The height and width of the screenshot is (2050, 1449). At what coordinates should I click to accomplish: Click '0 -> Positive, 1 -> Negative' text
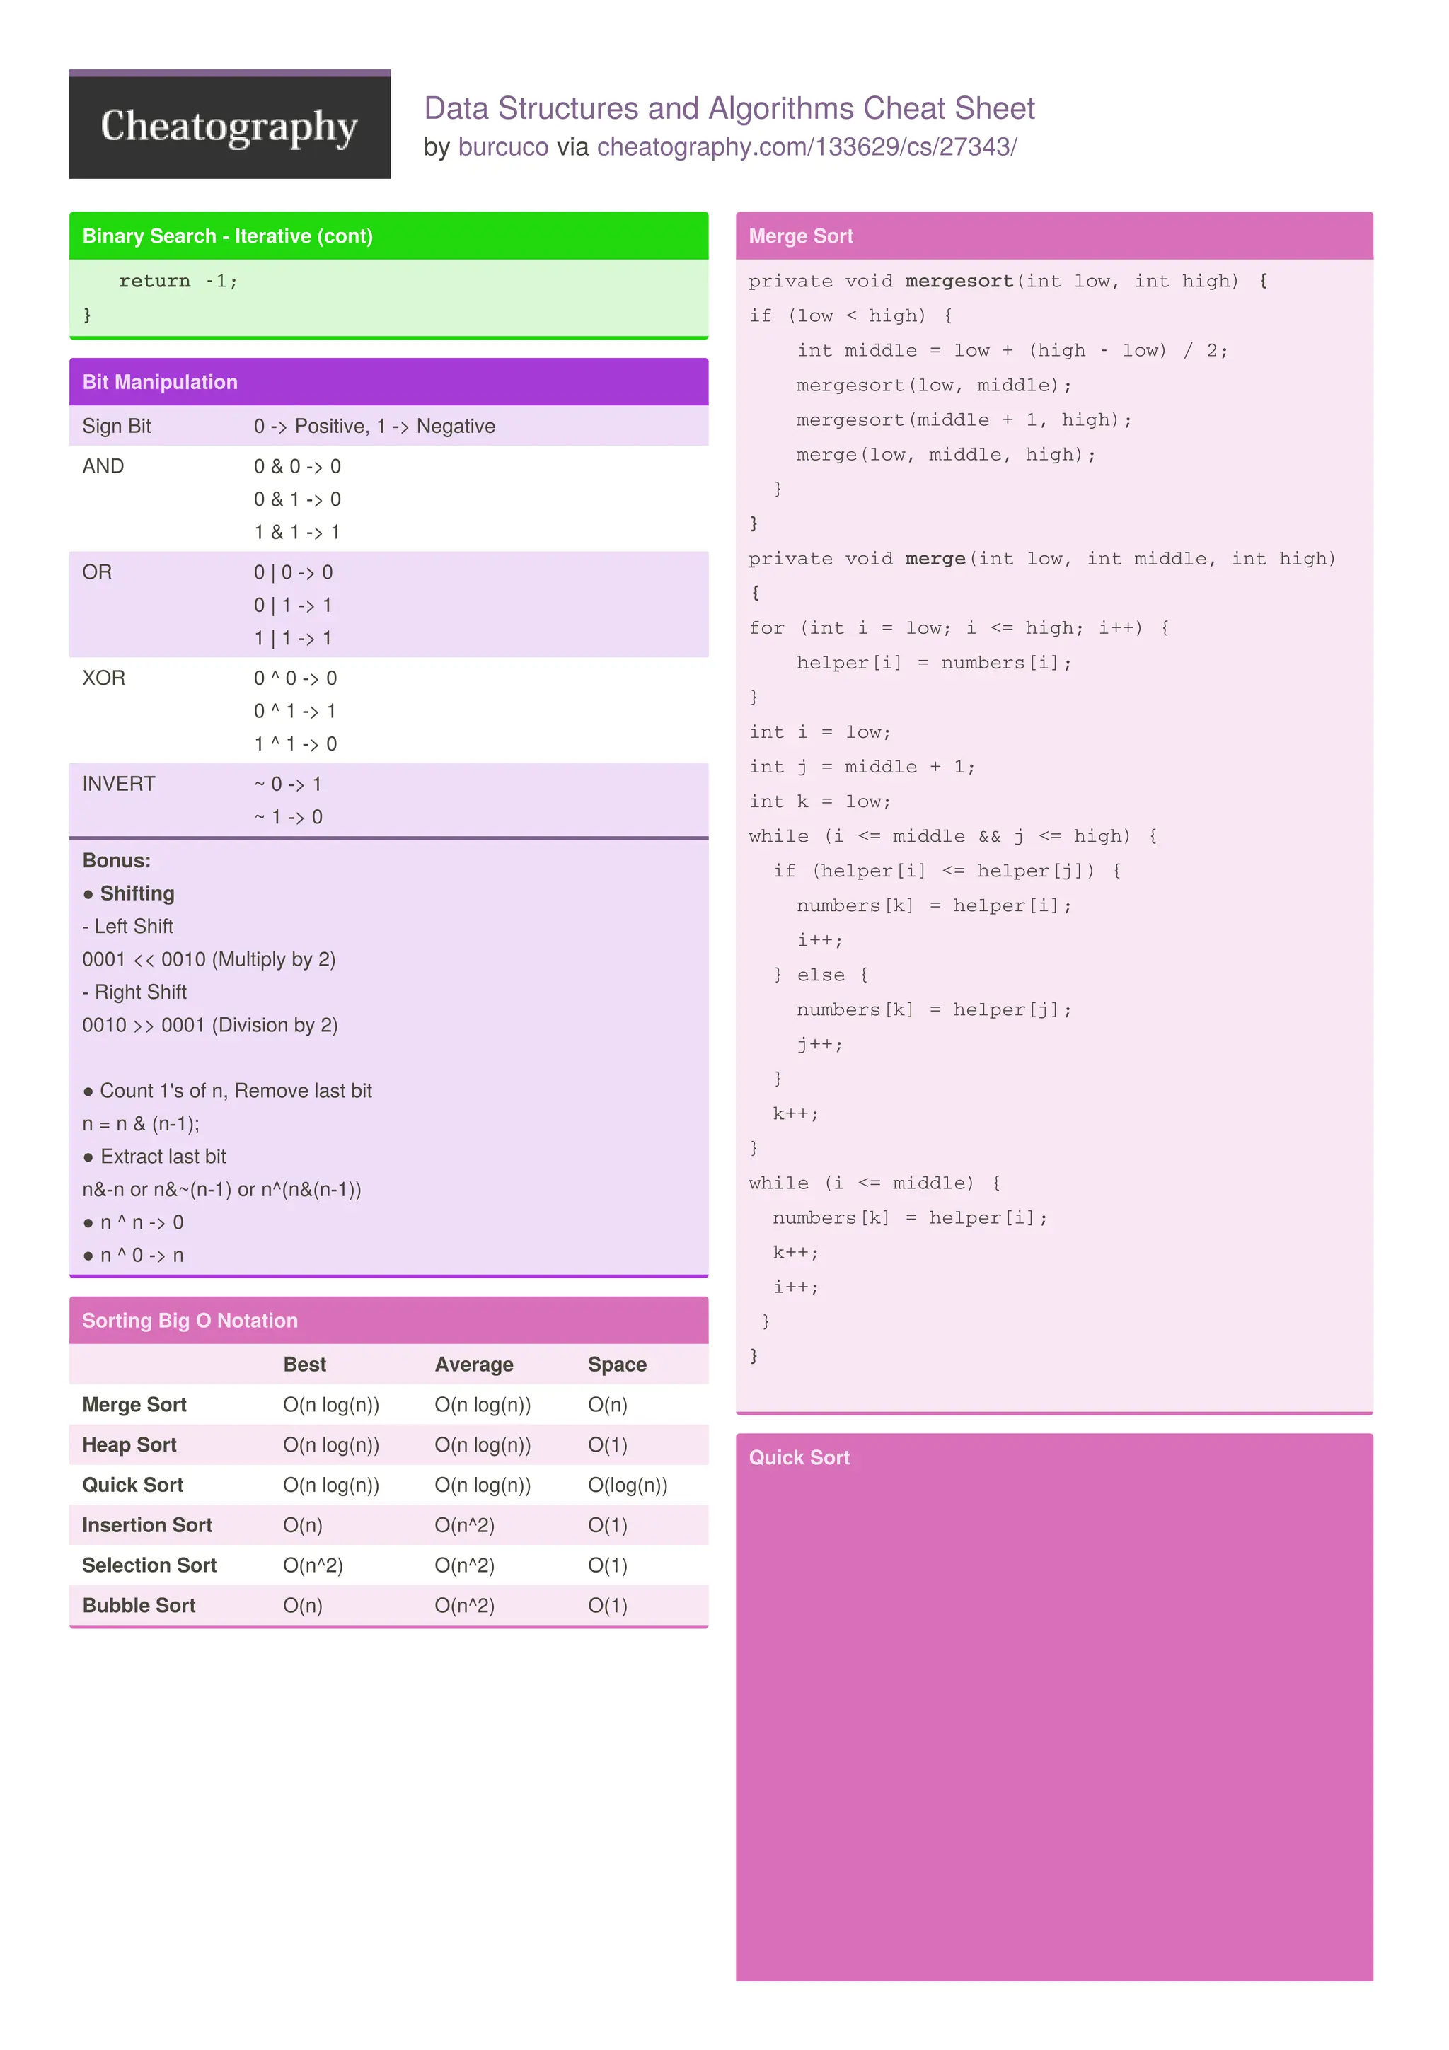374,426
